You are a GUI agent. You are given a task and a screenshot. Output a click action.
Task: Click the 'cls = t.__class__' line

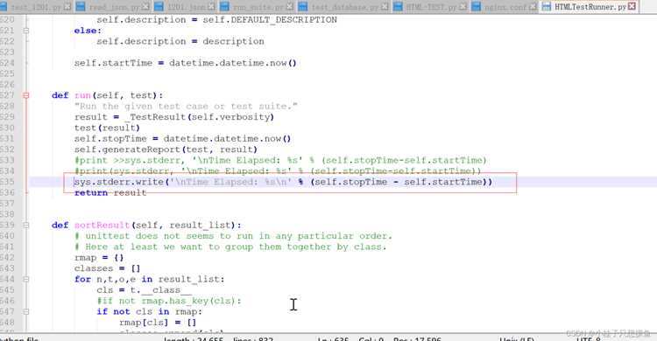pos(145,290)
